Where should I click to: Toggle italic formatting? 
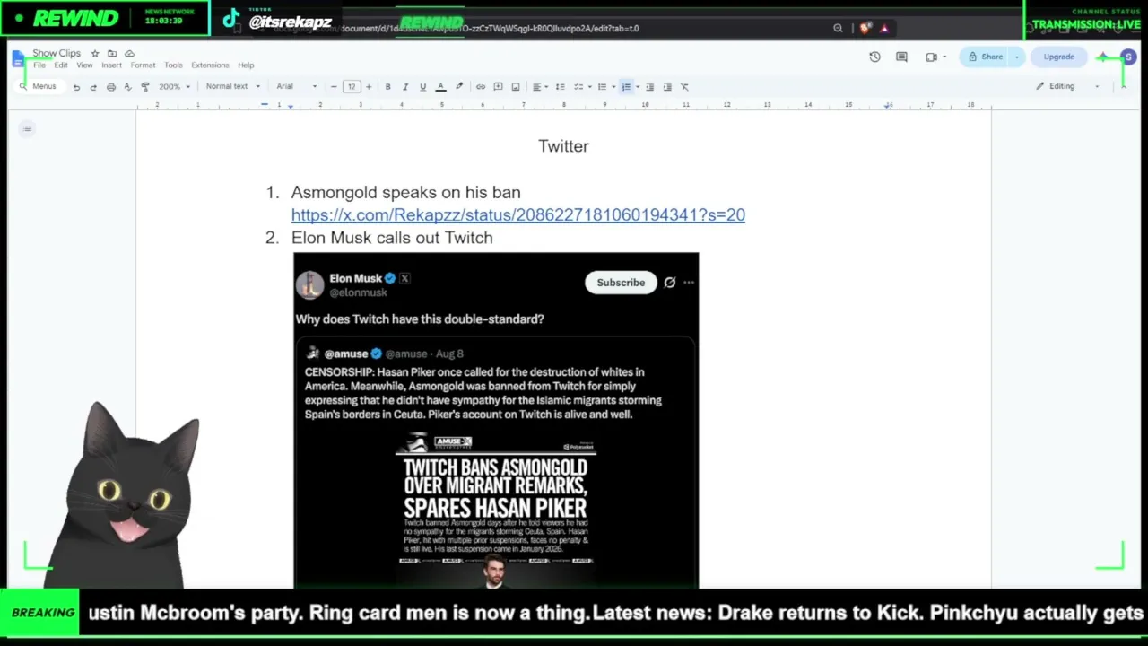coord(405,87)
